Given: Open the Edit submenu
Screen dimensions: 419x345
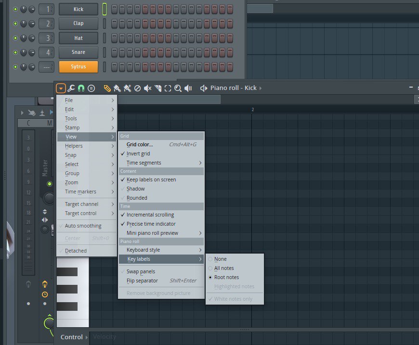Looking at the screenshot, I should (87, 109).
